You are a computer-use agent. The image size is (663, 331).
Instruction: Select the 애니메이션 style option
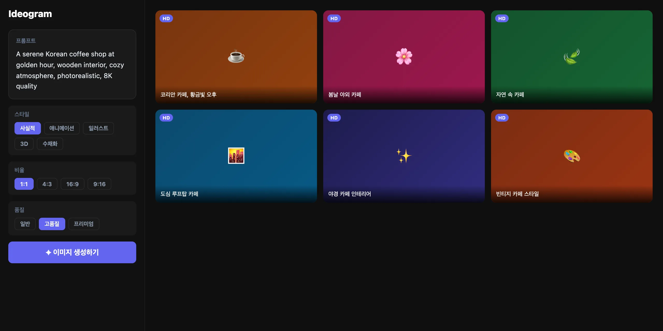[x=62, y=128]
